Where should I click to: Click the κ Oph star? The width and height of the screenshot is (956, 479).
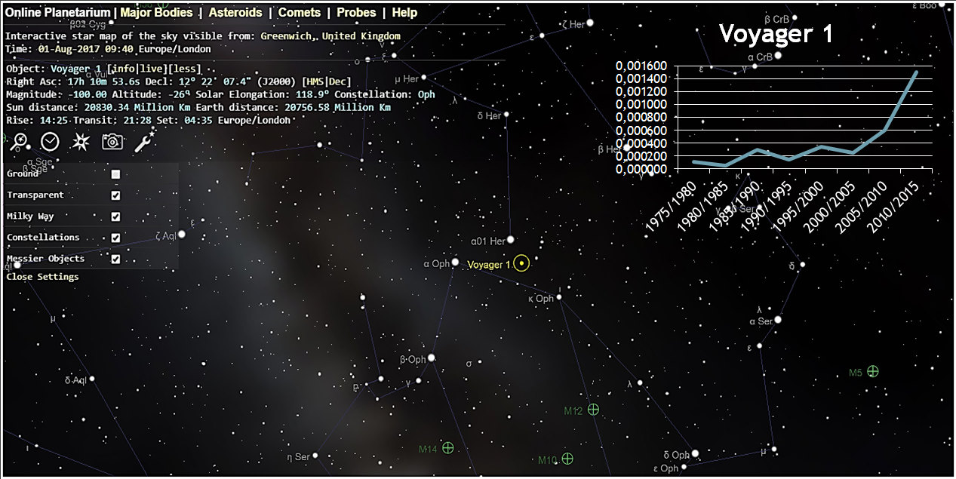coord(559,297)
